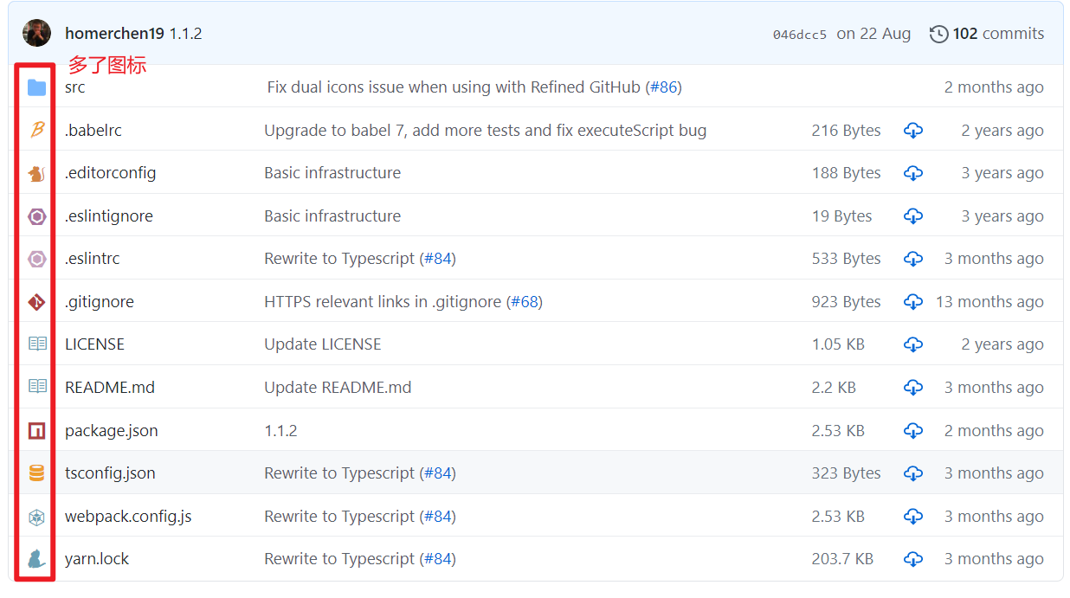Click the download cloud icon for README.md

tap(912, 388)
